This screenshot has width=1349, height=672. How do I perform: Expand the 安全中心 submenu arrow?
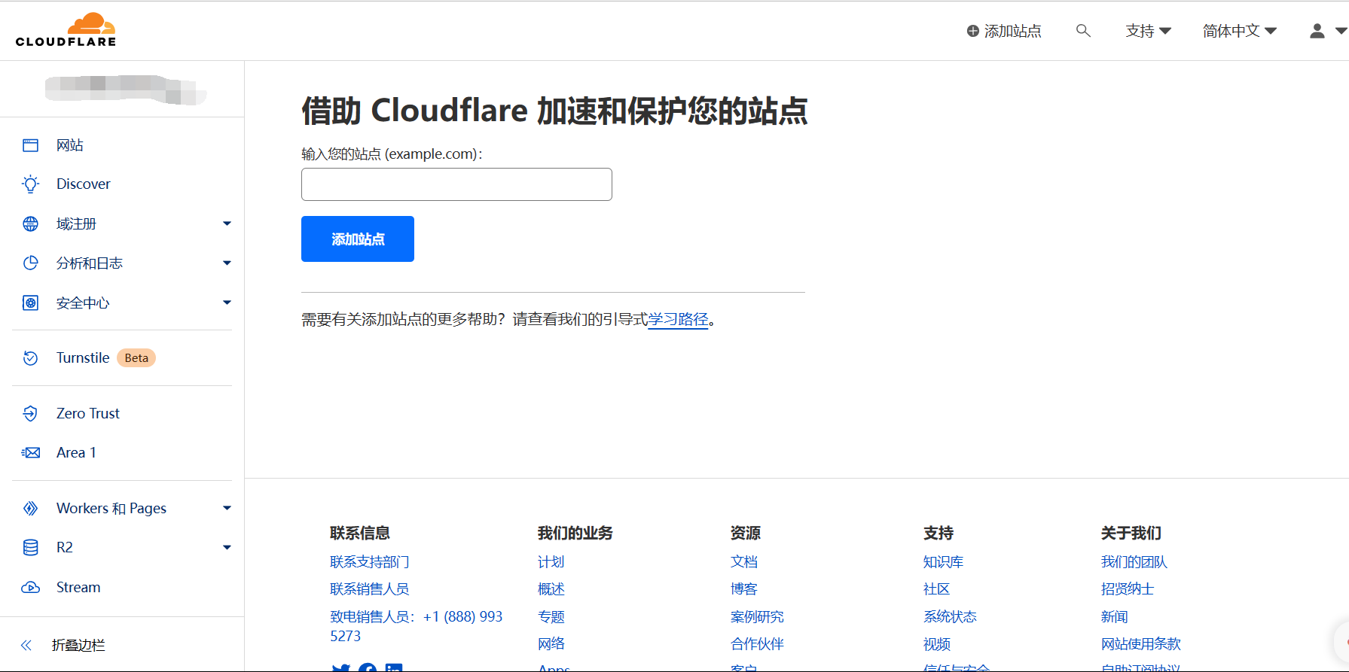coord(227,303)
